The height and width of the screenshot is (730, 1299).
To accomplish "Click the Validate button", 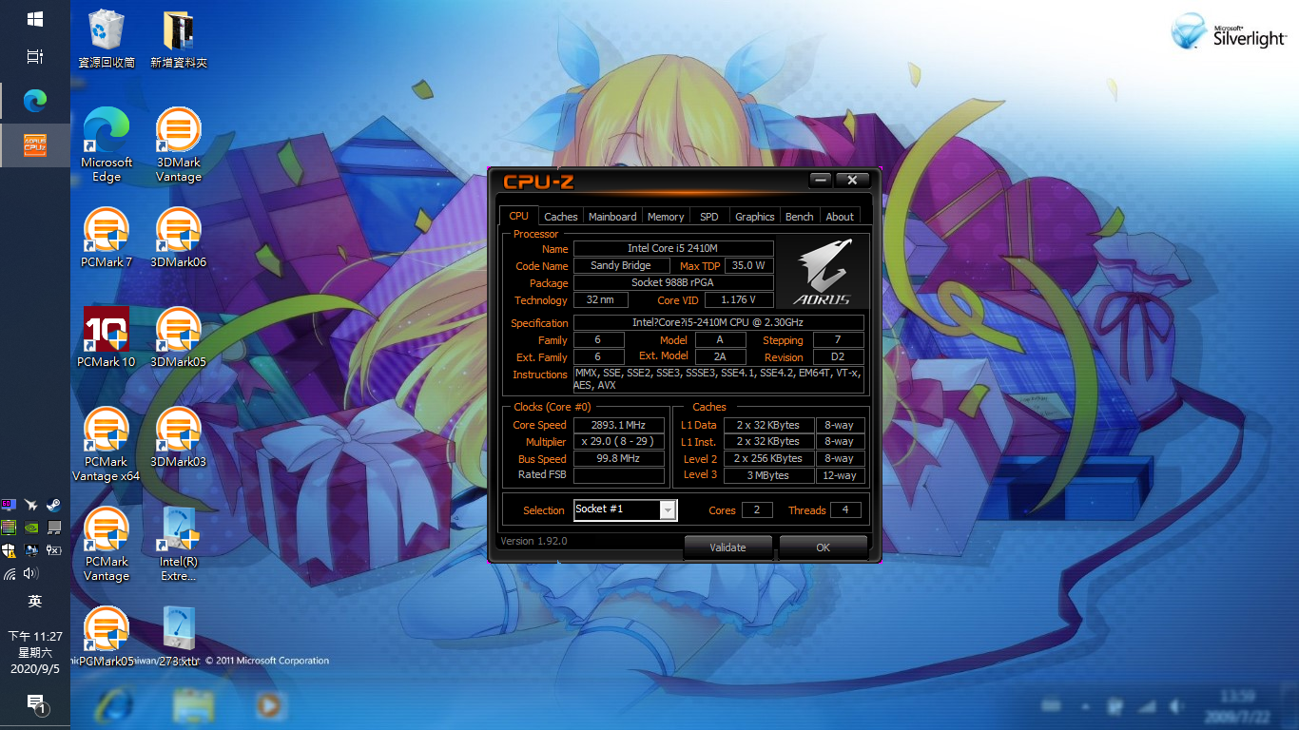I will (x=727, y=547).
